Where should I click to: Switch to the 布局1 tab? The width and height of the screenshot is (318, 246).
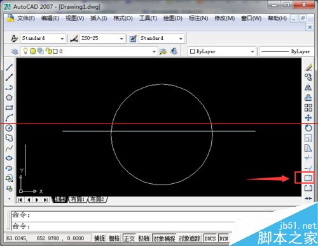point(78,199)
